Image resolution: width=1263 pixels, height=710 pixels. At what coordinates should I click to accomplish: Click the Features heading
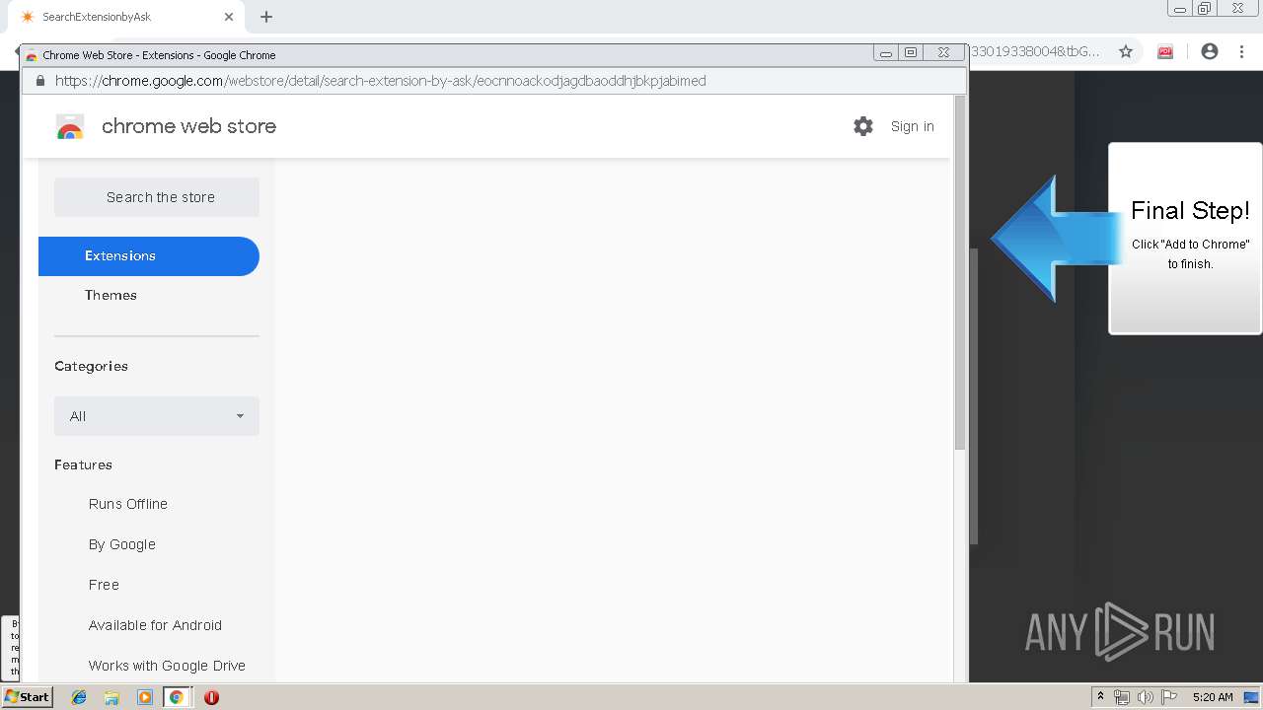tap(83, 464)
